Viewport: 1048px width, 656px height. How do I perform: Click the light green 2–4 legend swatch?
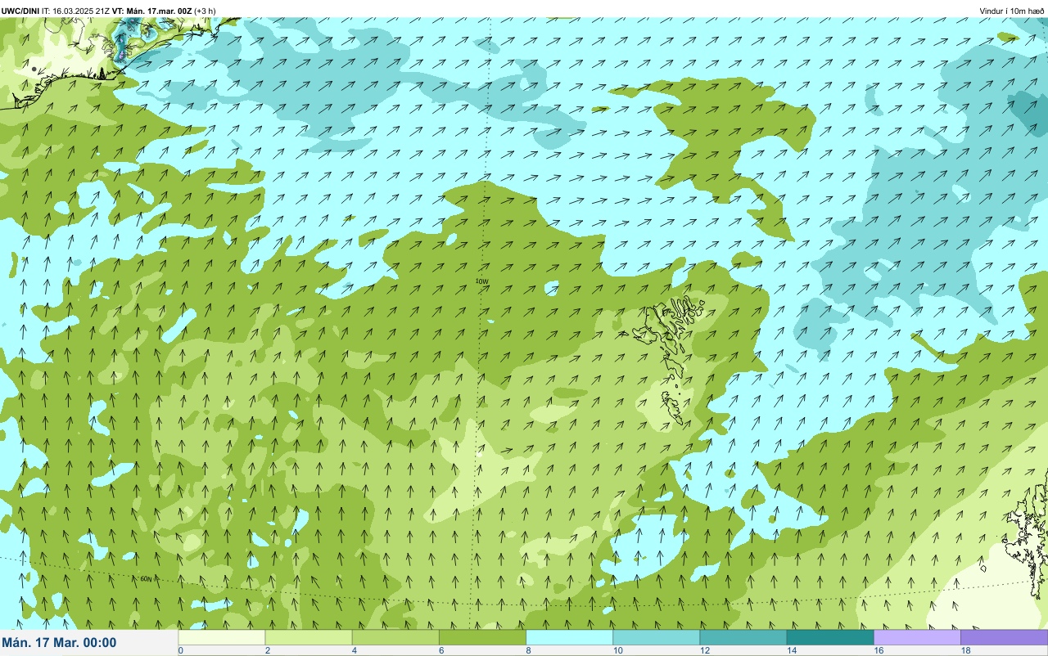pos(309,637)
